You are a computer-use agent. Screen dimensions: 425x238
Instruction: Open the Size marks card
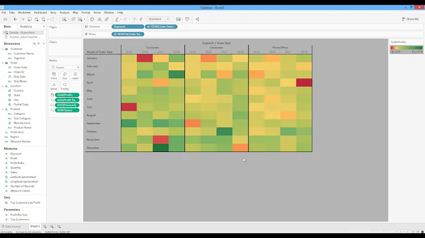point(65,76)
